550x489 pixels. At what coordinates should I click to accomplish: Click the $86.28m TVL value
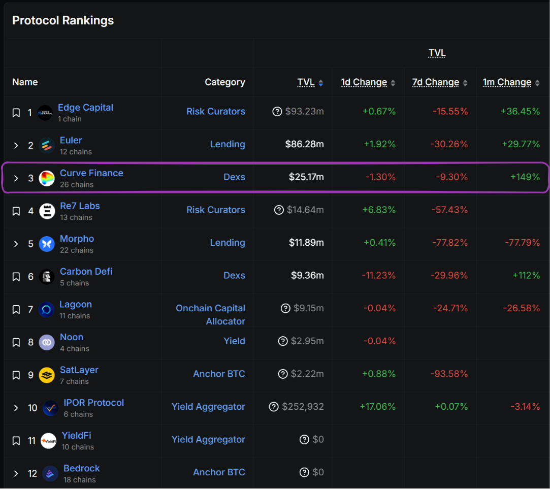[x=305, y=144]
